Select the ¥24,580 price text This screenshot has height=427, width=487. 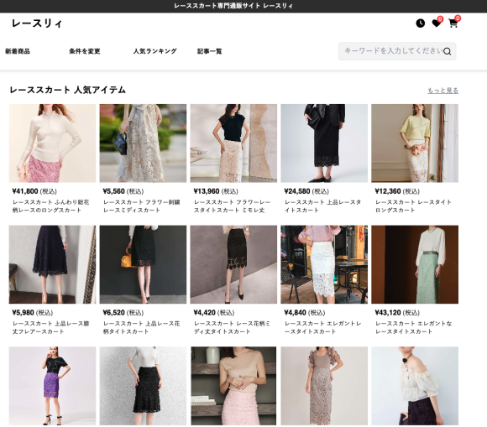tap(297, 191)
